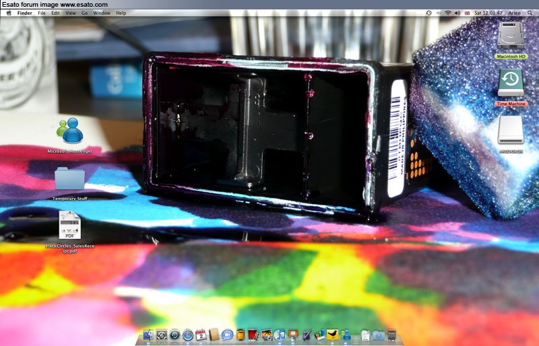Open Finder from the Dock
Image resolution: width=539 pixels, height=346 pixels.
pyautogui.click(x=149, y=335)
